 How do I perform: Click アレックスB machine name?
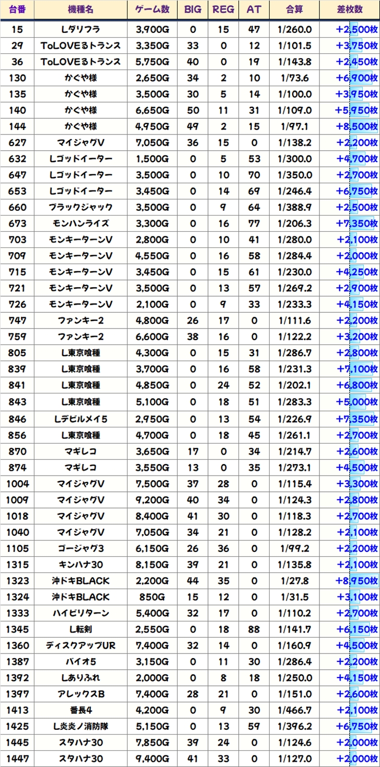pyautogui.click(x=80, y=694)
